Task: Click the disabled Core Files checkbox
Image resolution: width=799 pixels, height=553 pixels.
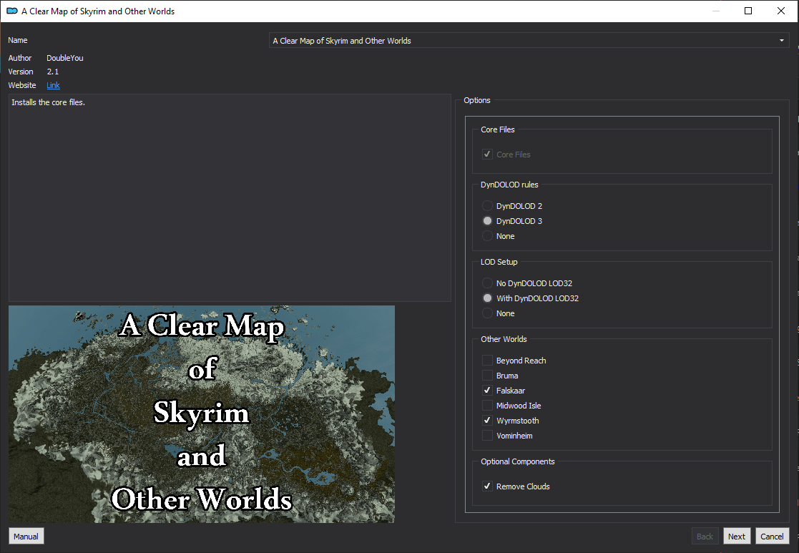Action: click(x=487, y=154)
